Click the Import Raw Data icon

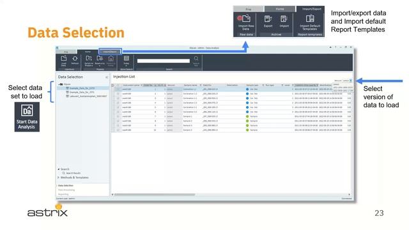click(x=245, y=19)
